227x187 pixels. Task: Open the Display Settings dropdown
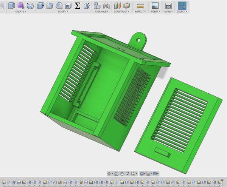pyautogui.click(x=143, y=174)
